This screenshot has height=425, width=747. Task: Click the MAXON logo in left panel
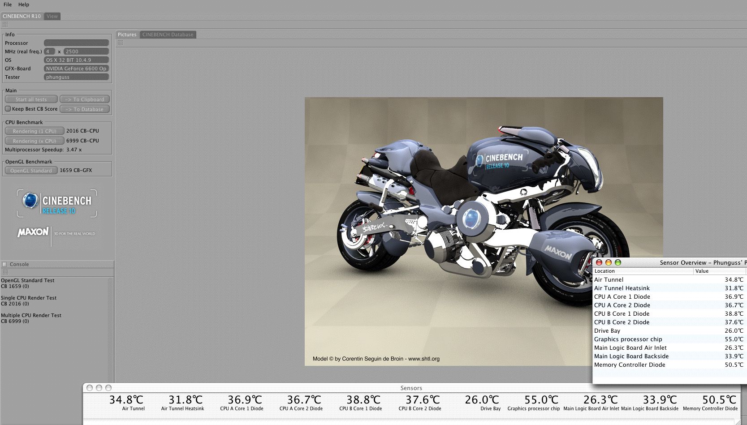[33, 232]
